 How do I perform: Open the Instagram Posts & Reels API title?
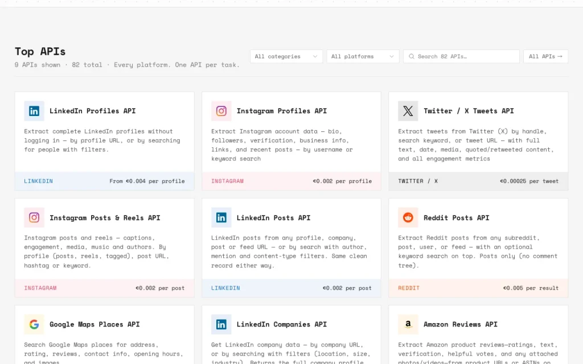click(105, 218)
